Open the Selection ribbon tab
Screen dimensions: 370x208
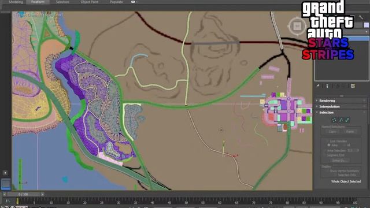point(62,2)
